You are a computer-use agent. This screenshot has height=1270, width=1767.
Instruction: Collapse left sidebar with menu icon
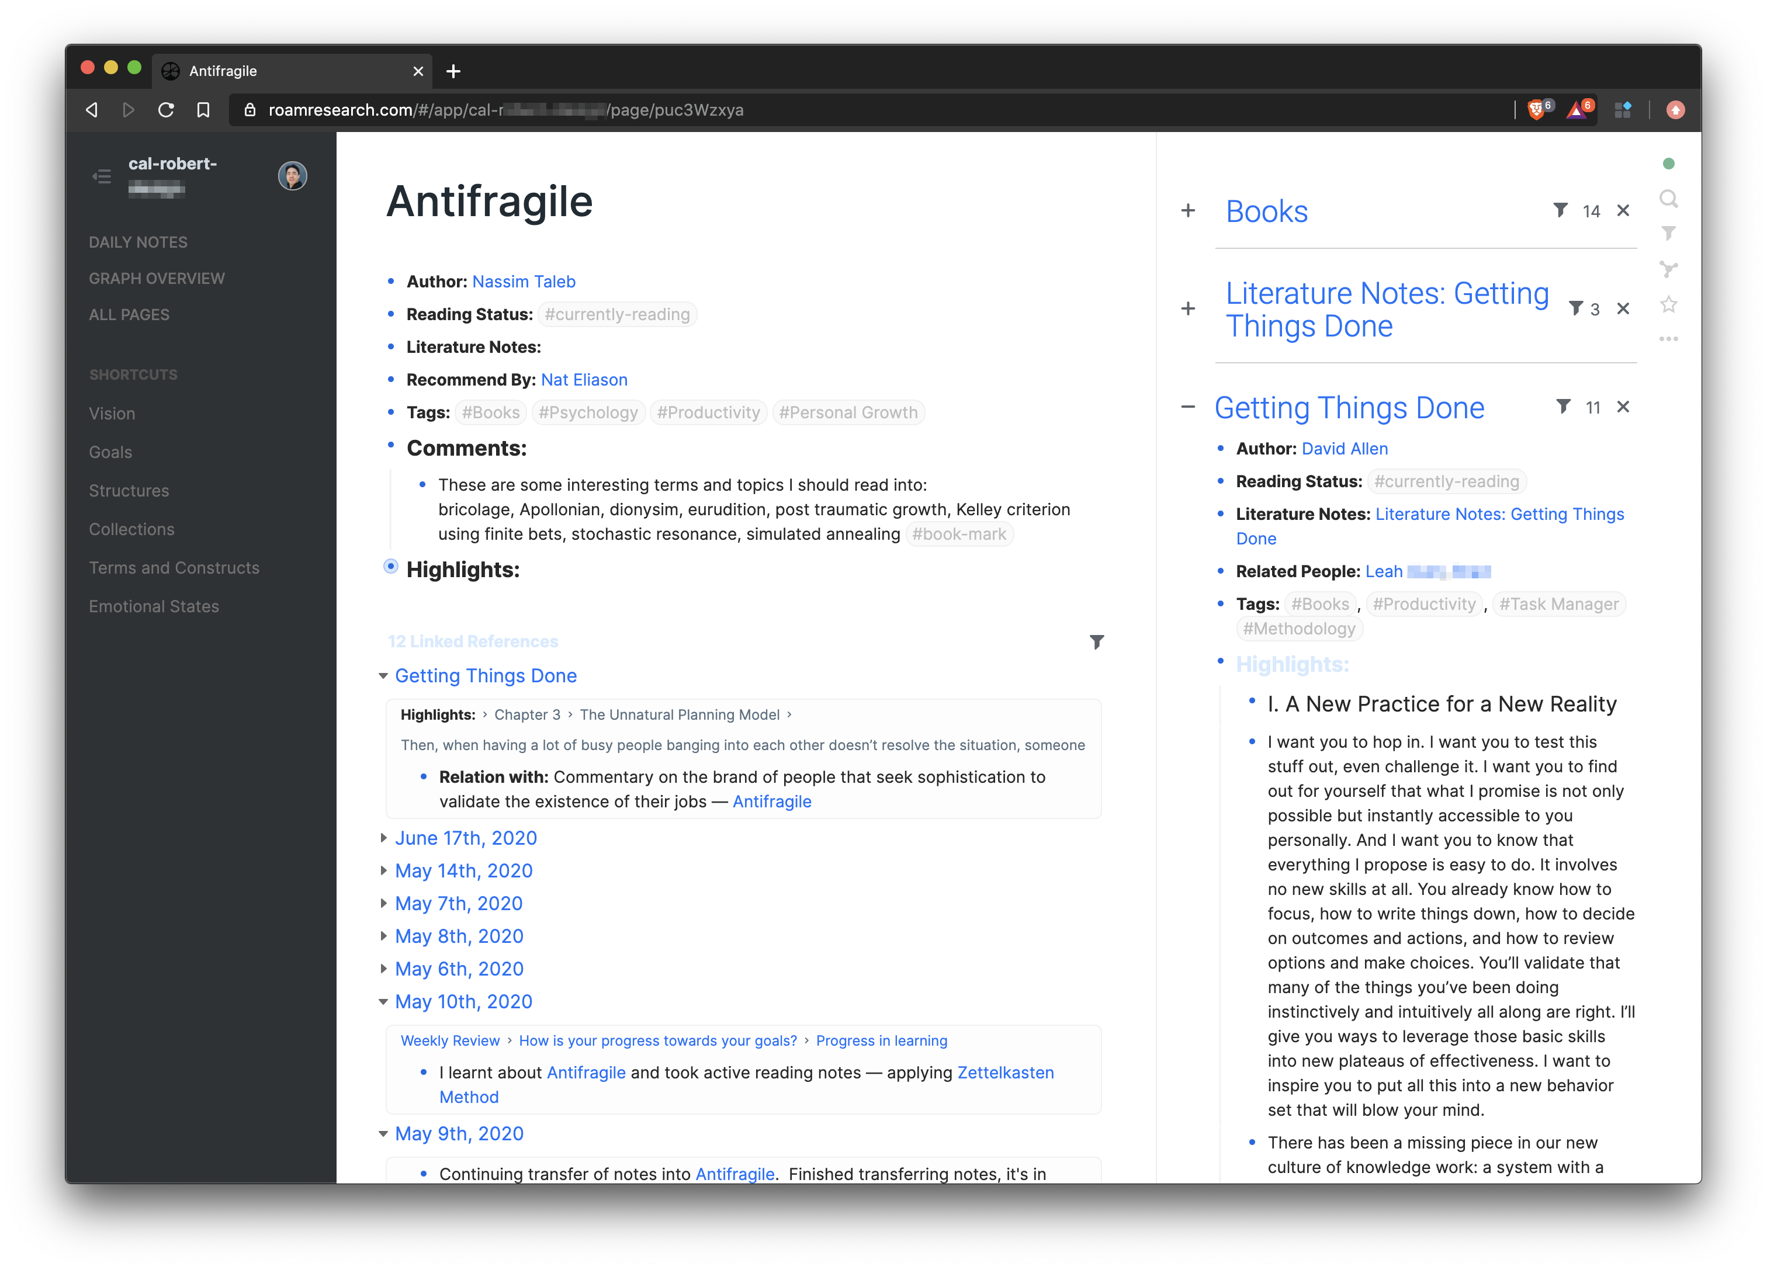pyautogui.click(x=101, y=176)
